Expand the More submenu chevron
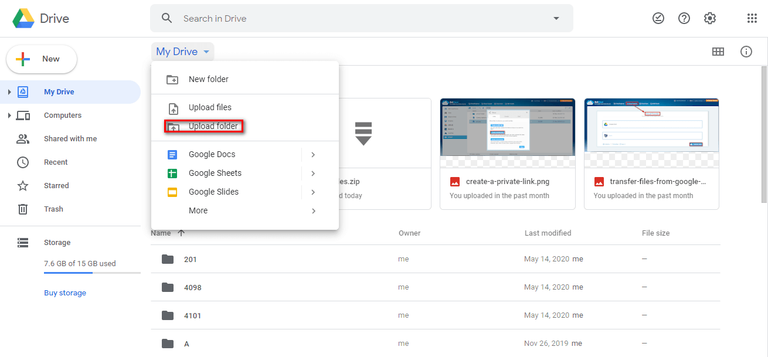The height and width of the screenshot is (357, 768). pos(313,211)
